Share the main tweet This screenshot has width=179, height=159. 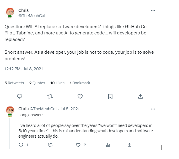(x=141, y=96)
